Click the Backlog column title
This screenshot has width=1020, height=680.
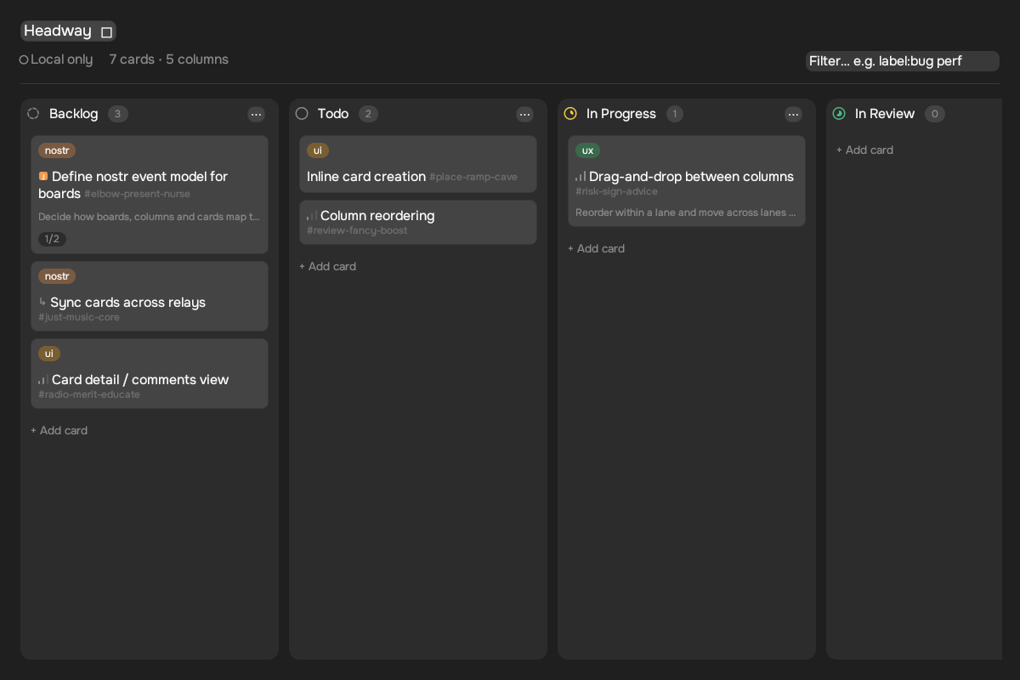[x=74, y=114]
